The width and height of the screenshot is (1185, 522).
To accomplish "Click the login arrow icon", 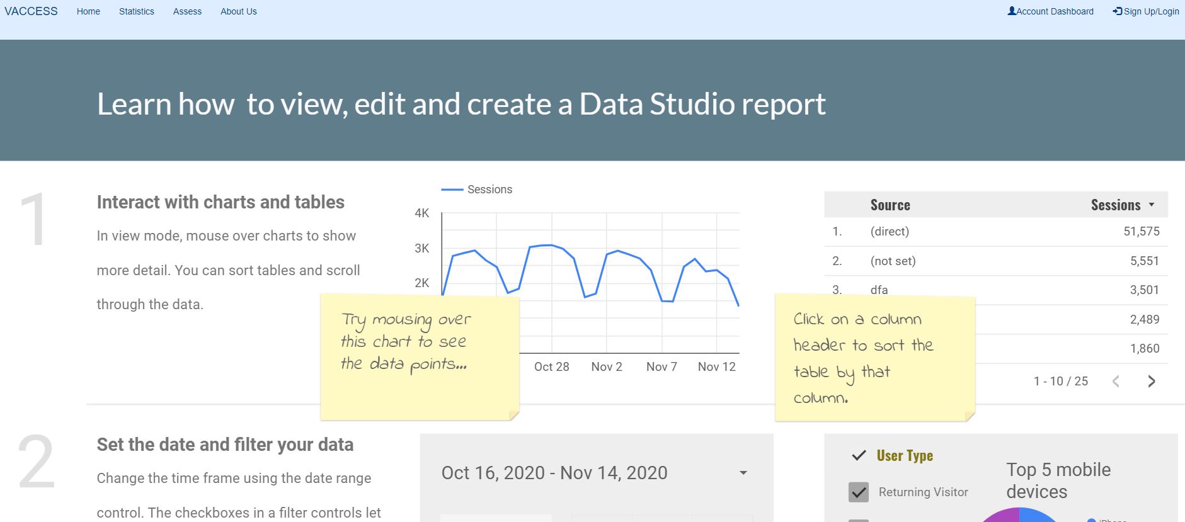I will [1118, 11].
